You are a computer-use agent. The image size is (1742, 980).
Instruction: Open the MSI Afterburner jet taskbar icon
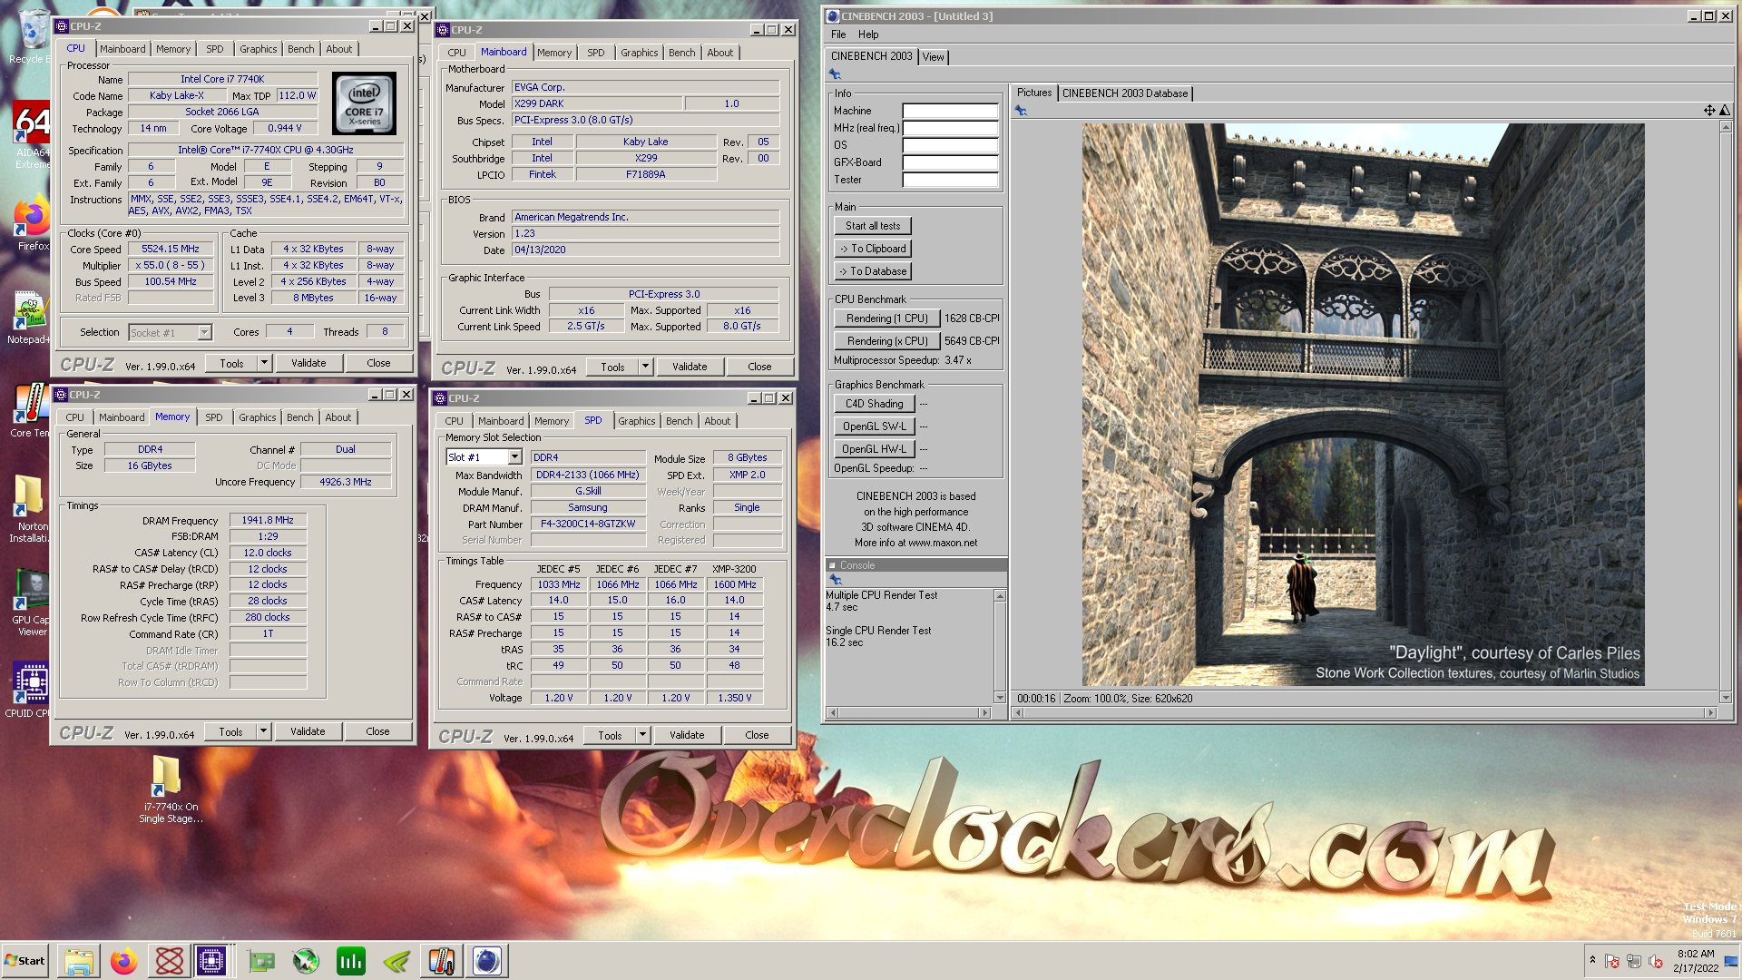point(306,961)
